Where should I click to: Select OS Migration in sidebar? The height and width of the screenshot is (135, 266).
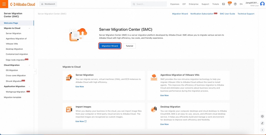pos(12,70)
